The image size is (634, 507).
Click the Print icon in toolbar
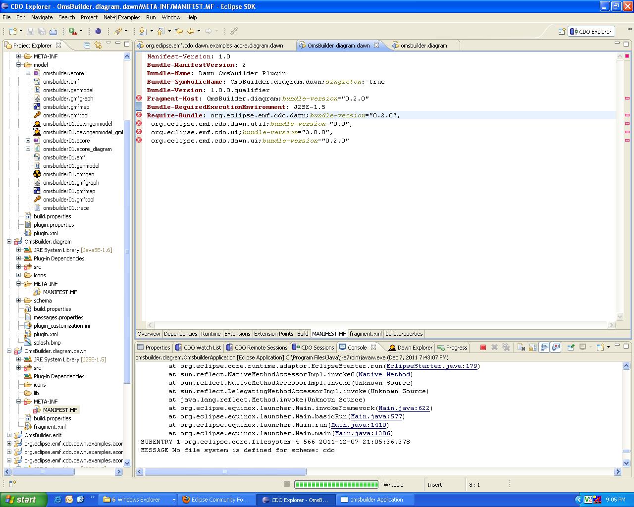[53, 31]
